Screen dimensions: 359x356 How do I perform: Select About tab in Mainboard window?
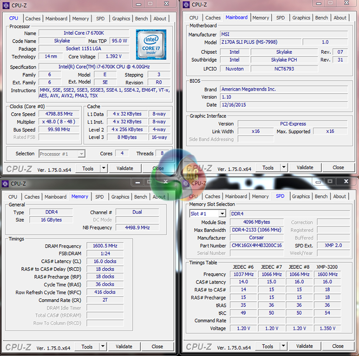[x=340, y=18]
